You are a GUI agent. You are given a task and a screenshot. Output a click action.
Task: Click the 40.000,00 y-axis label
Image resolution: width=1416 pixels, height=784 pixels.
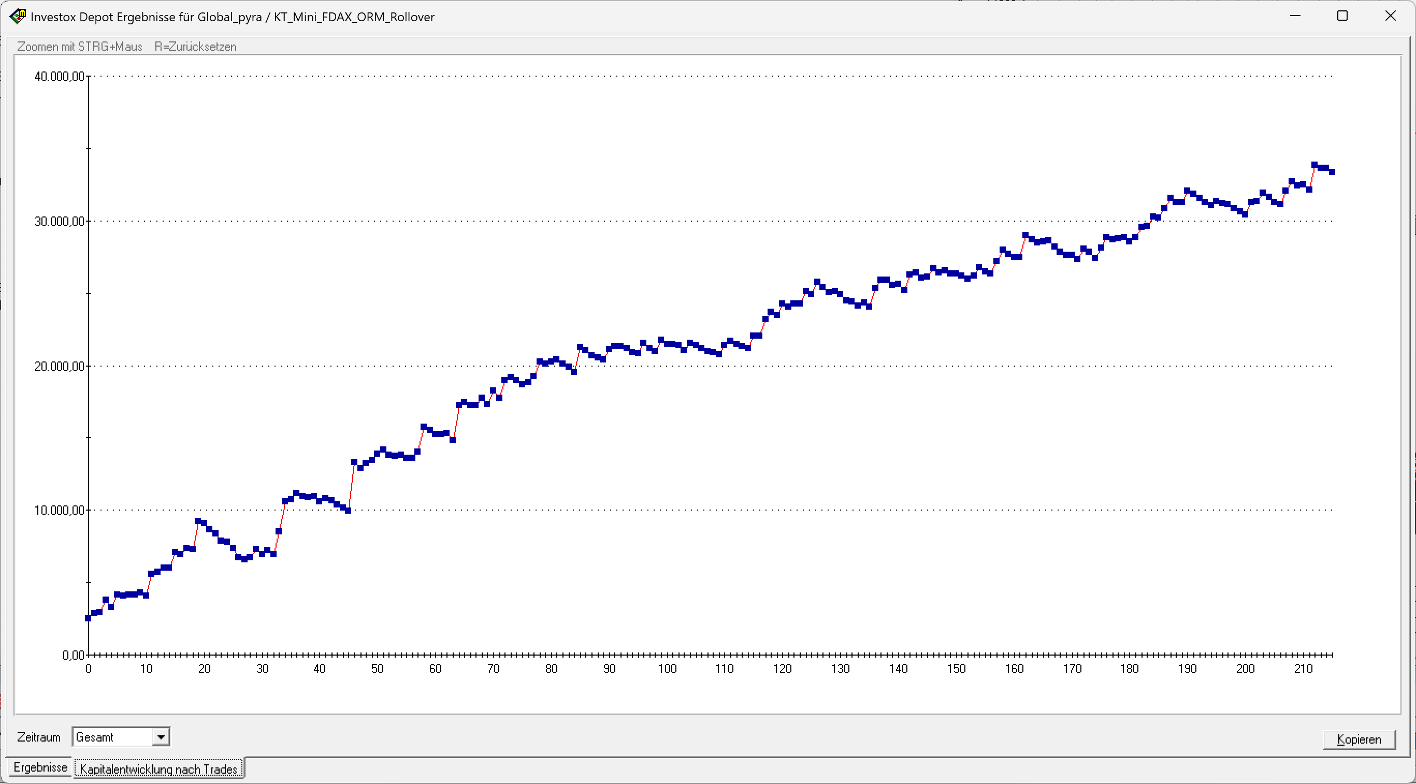pos(60,76)
